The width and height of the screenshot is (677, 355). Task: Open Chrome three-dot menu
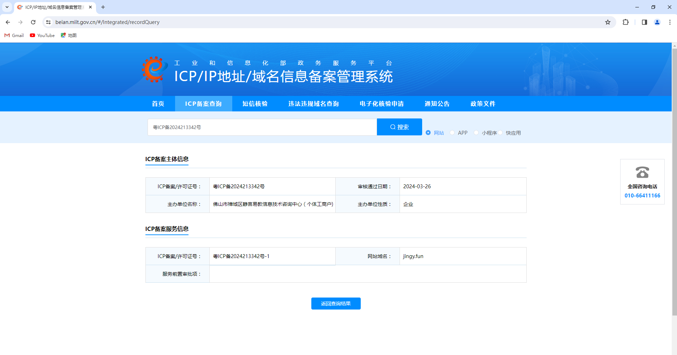(x=670, y=22)
